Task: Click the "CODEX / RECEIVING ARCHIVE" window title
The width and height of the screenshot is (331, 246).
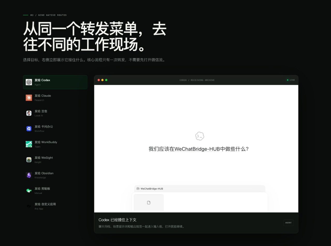Action: point(197,80)
